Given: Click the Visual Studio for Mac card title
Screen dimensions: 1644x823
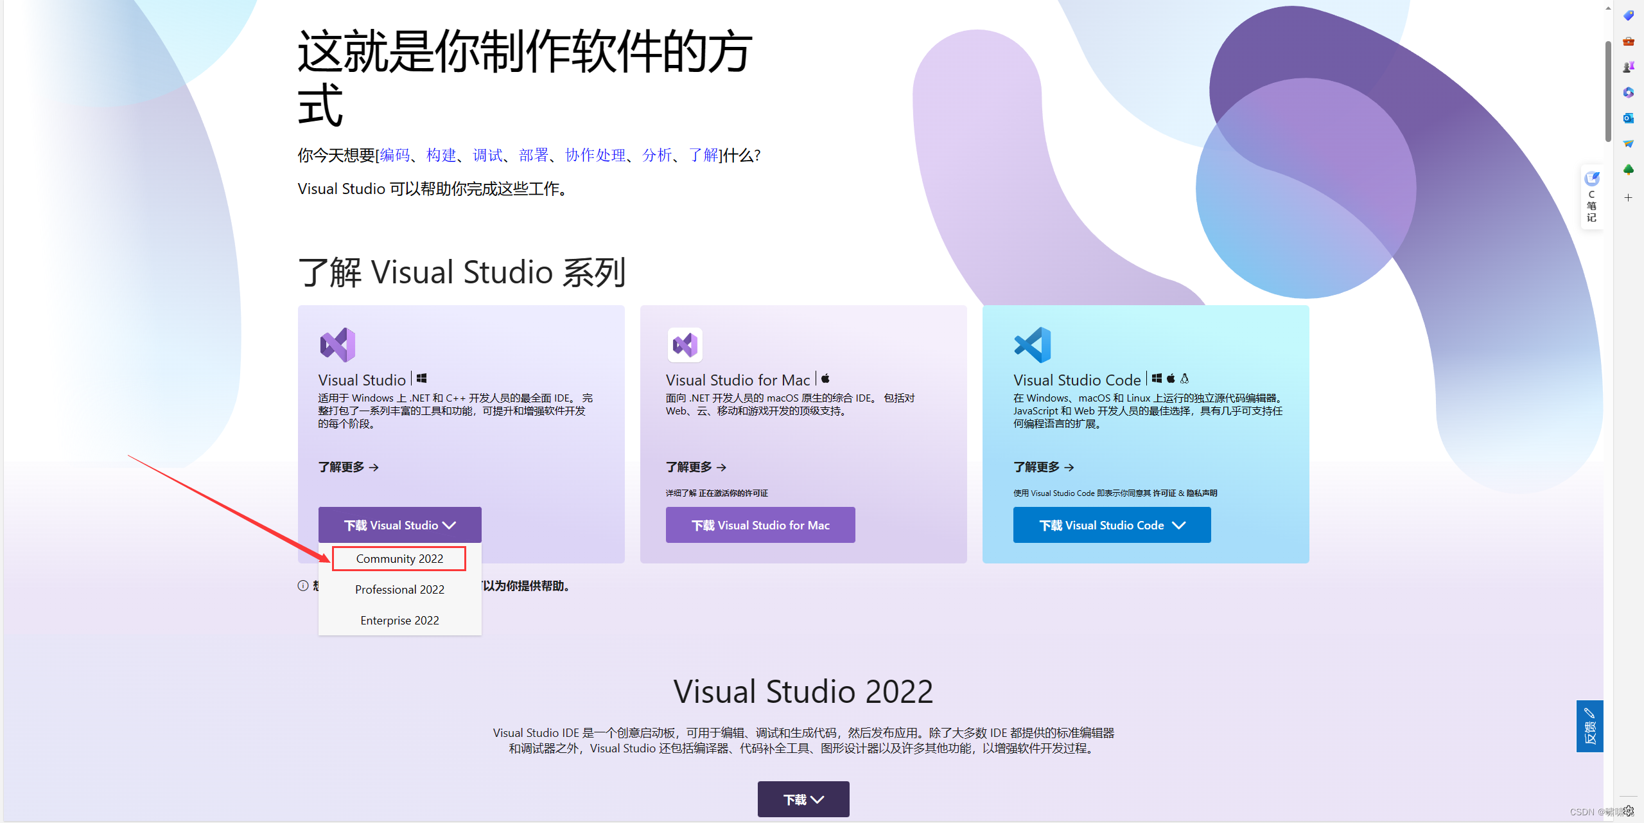Looking at the screenshot, I should 738,380.
